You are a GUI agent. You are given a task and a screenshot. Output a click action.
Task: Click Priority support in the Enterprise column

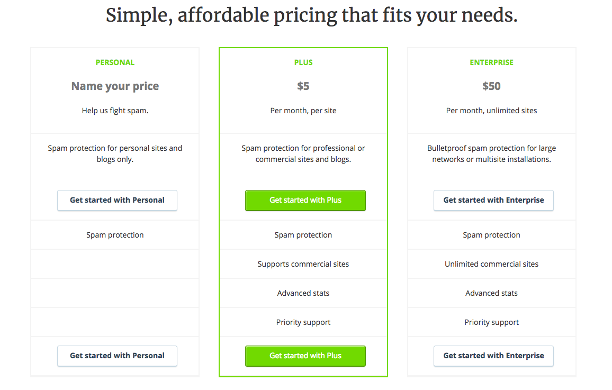click(491, 322)
